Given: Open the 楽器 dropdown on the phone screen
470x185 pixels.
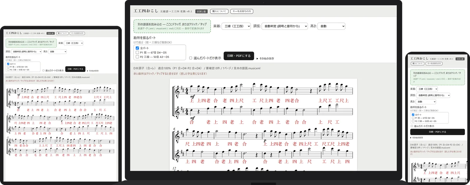Looking at the screenshot, I should click(x=427, y=89).
